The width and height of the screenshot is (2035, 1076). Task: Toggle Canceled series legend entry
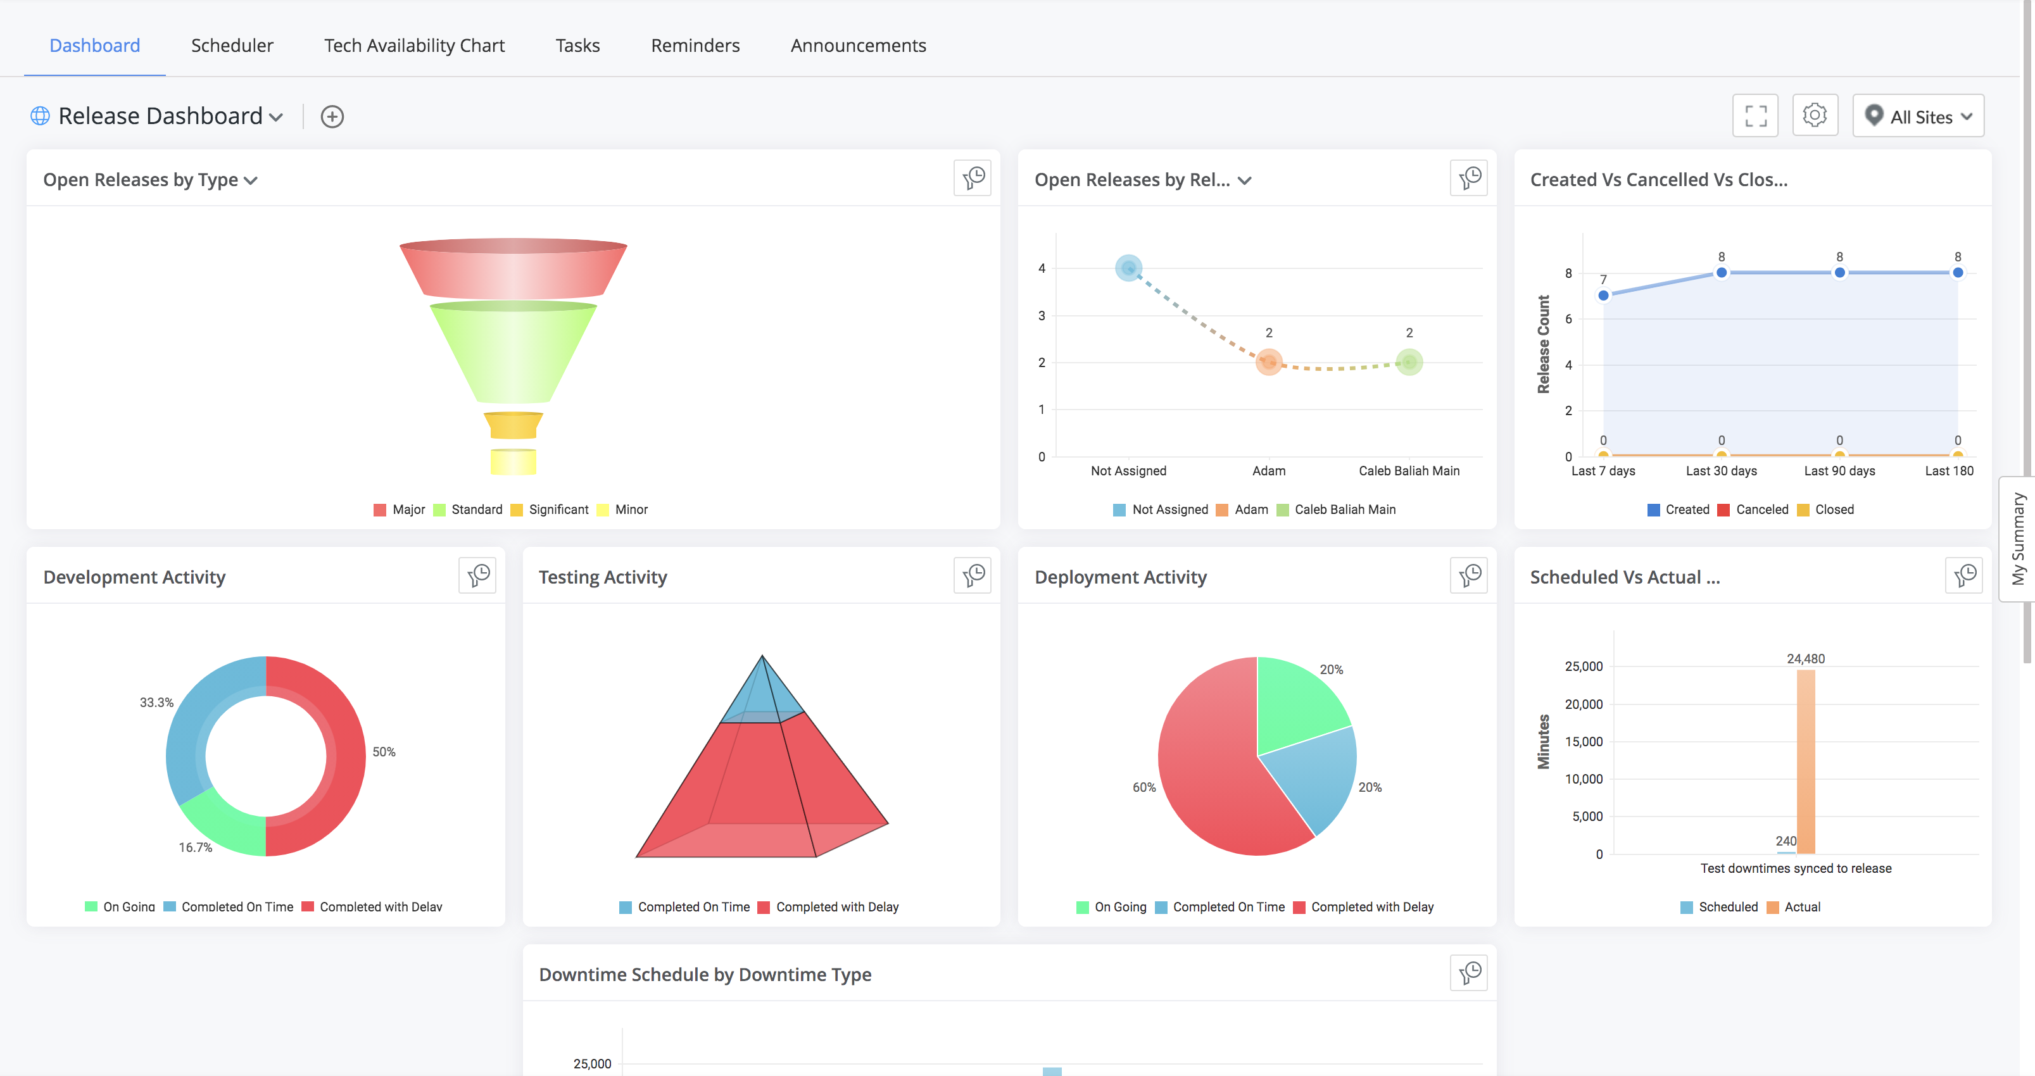(x=1753, y=510)
